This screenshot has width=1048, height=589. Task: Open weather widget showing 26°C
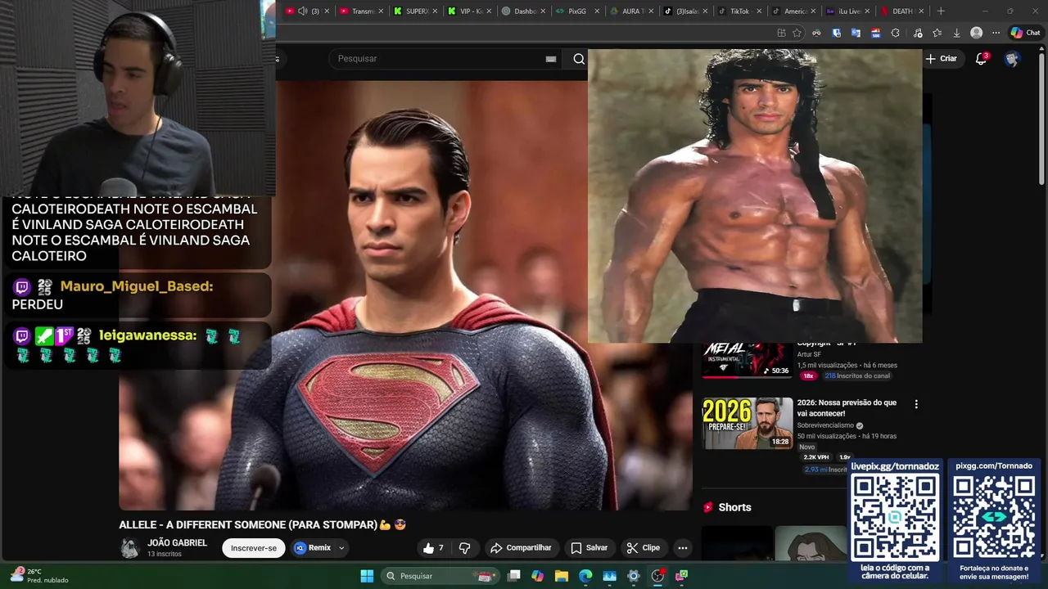(x=38, y=576)
